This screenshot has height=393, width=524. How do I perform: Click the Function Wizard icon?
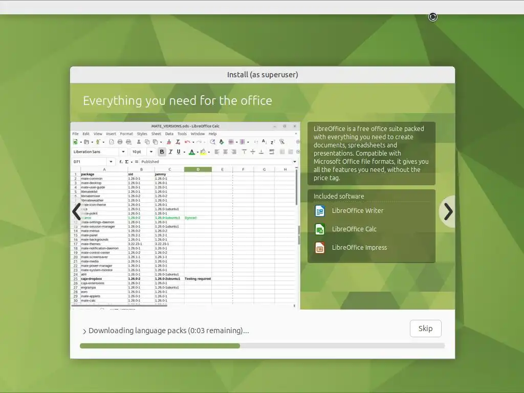121,162
